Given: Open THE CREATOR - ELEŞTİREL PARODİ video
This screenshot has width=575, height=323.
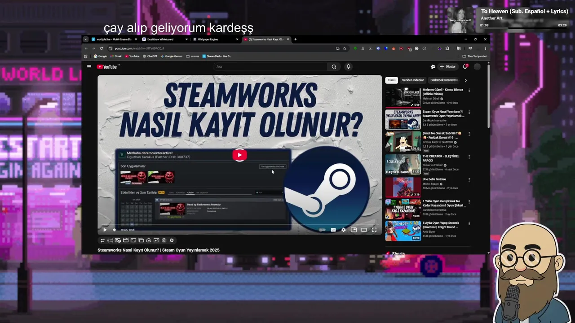Looking at the screenshot, I should [x=403, y=165].
